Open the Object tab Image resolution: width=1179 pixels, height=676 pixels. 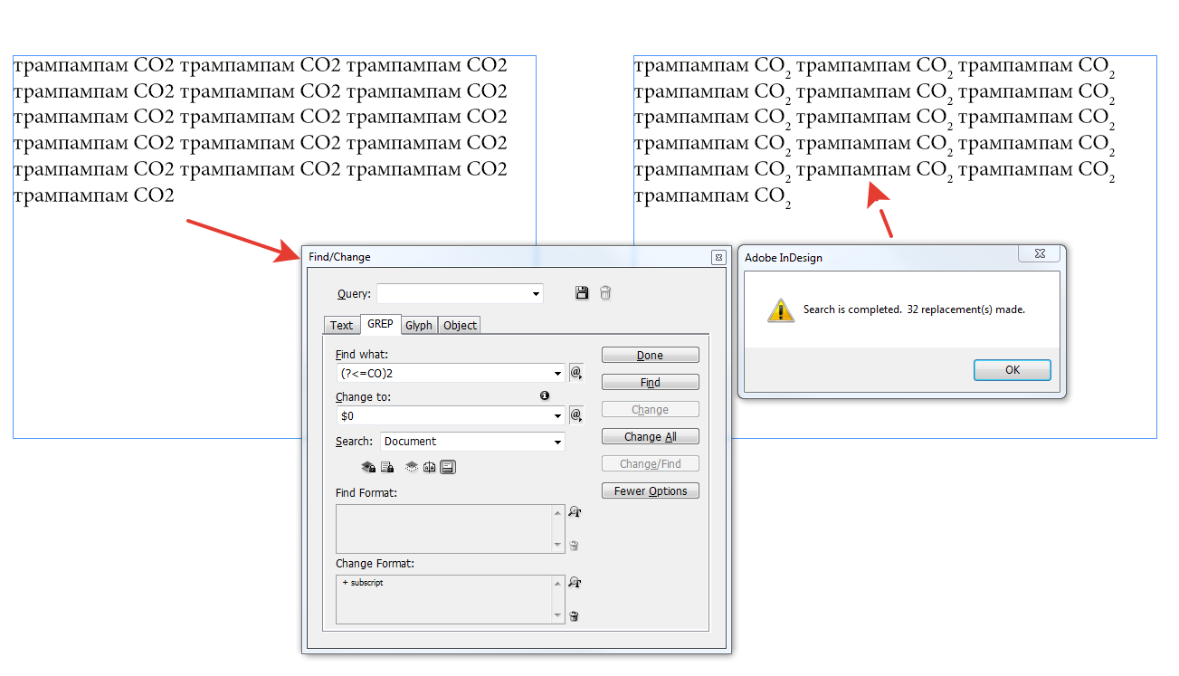[460, 325]
